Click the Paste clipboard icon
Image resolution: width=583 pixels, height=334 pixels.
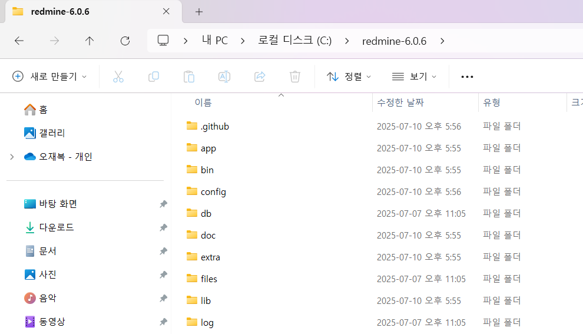point(189,77)
